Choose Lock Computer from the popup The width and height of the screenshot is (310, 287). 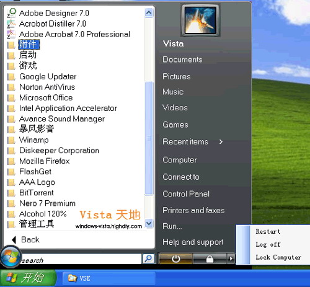click(x=278, y=257)
